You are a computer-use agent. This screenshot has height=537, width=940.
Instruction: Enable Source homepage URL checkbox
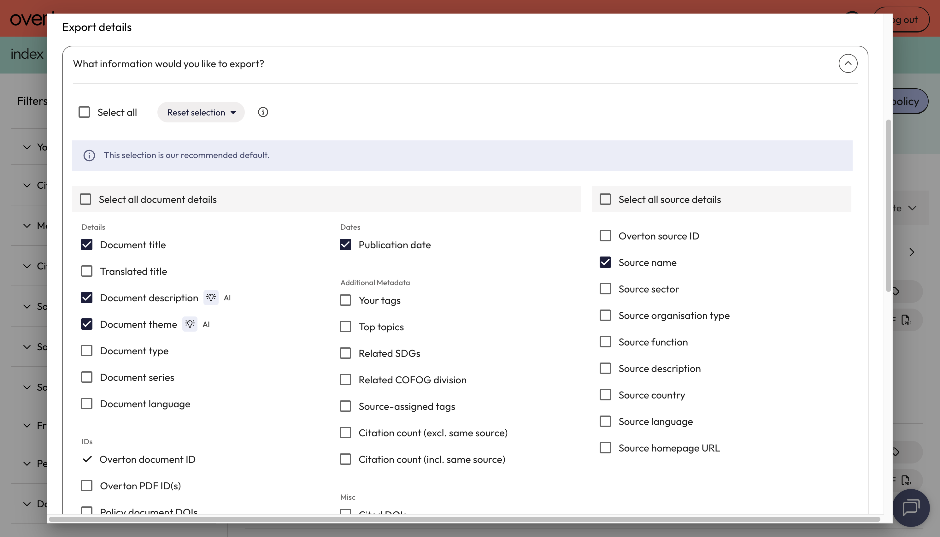(x=605, y=448)
